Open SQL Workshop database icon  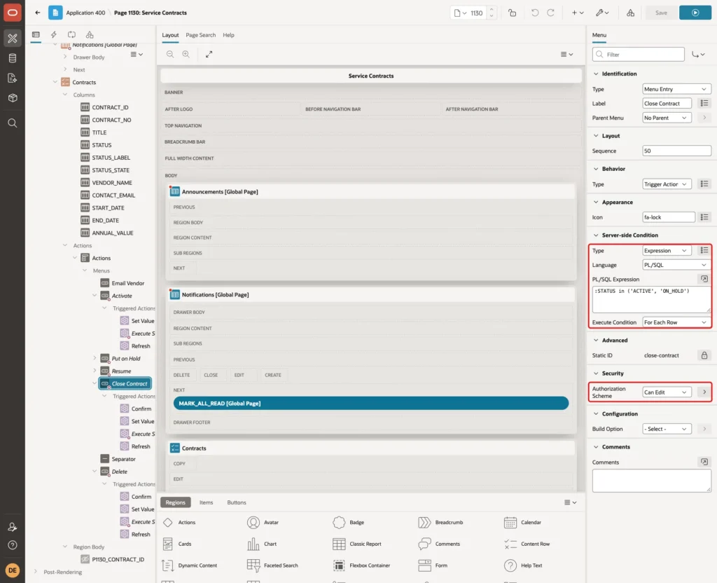point(13,58)
